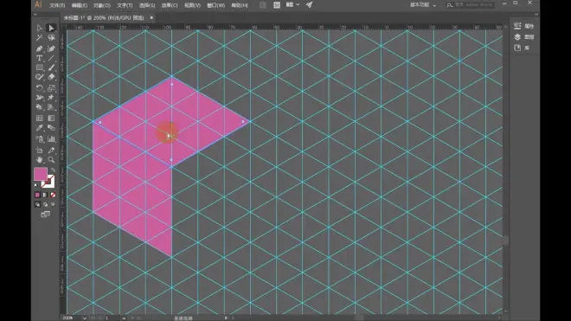Open the 效果(C) menu

tap(170, 5)
